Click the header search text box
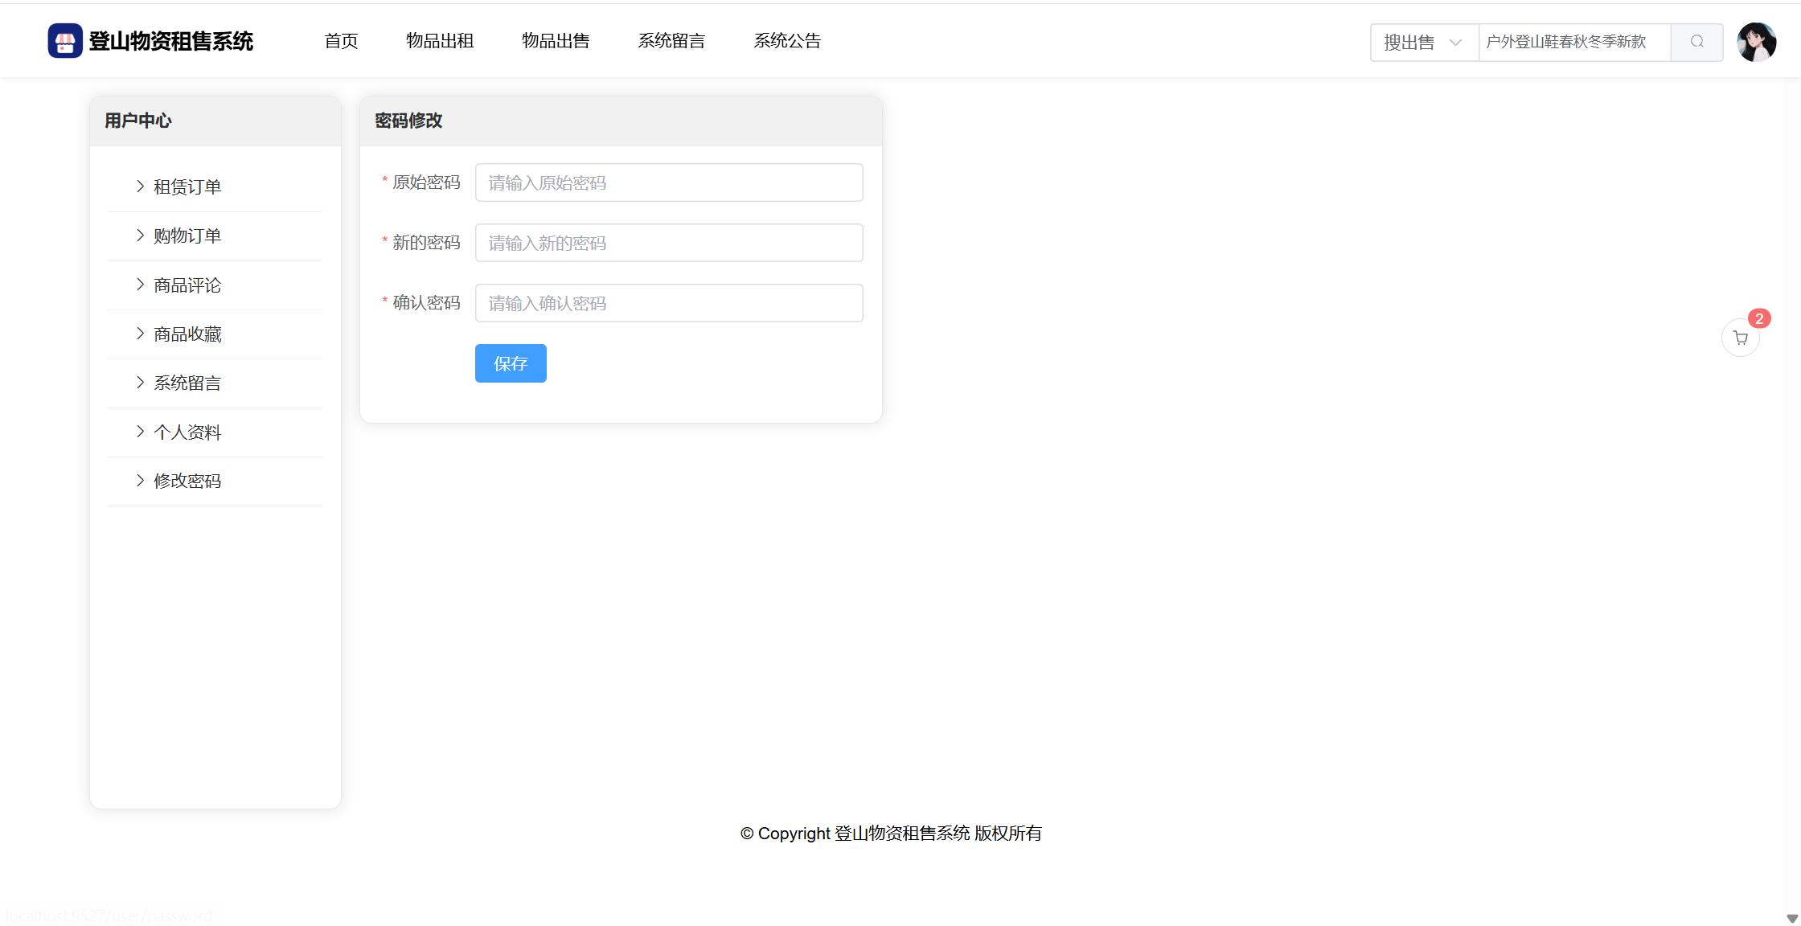1801x926 pixels. tap(1573, 42)
